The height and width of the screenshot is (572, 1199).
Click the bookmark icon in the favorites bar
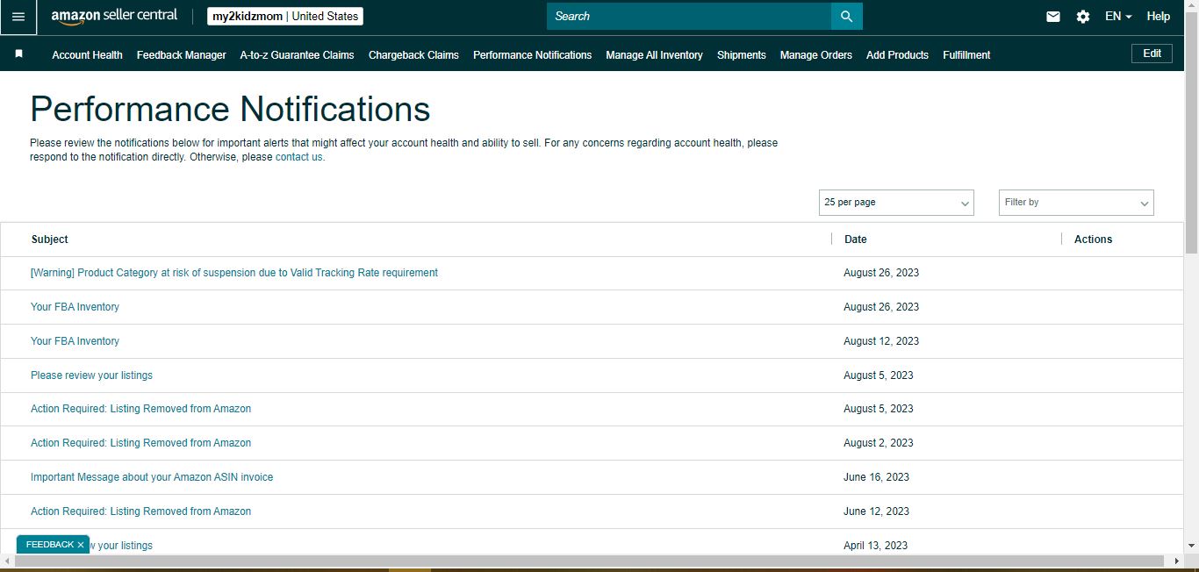[x=18, y=54]
